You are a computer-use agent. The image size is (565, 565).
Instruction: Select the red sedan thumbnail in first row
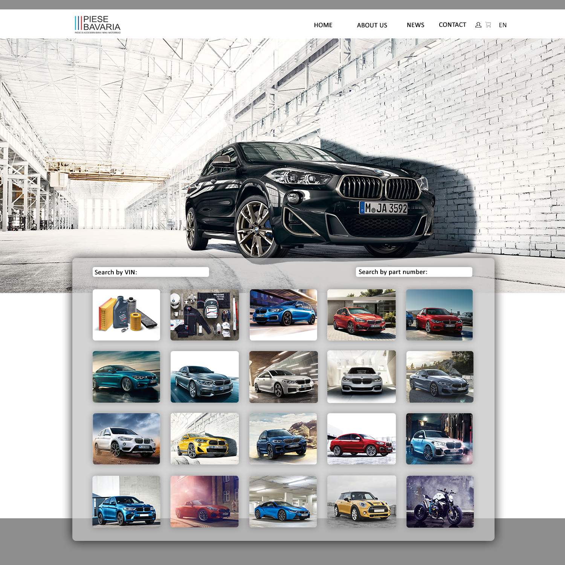[439, 315]
